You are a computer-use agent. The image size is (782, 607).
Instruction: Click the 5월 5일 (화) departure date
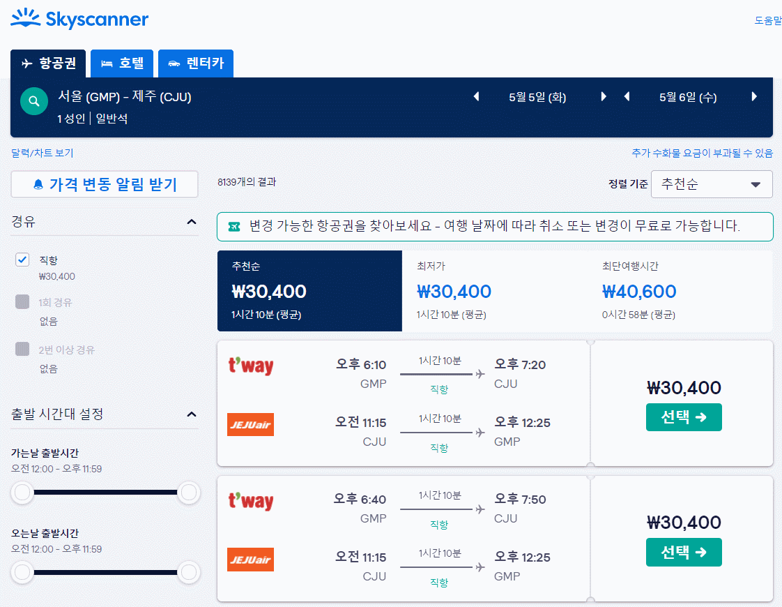[x=537, y=97]
